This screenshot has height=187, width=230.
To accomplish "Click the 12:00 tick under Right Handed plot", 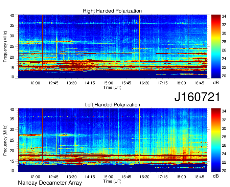I will click(35, 83).
